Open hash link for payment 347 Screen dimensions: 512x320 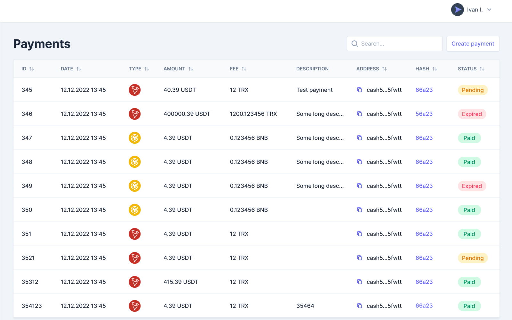tap(424, 138)
